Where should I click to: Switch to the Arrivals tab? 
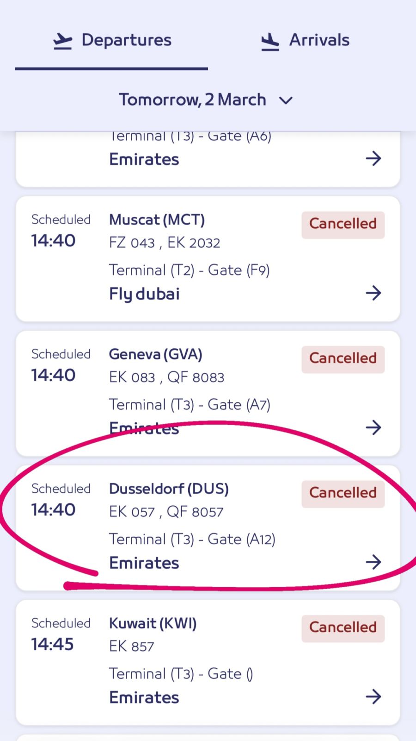coord(319,40)
